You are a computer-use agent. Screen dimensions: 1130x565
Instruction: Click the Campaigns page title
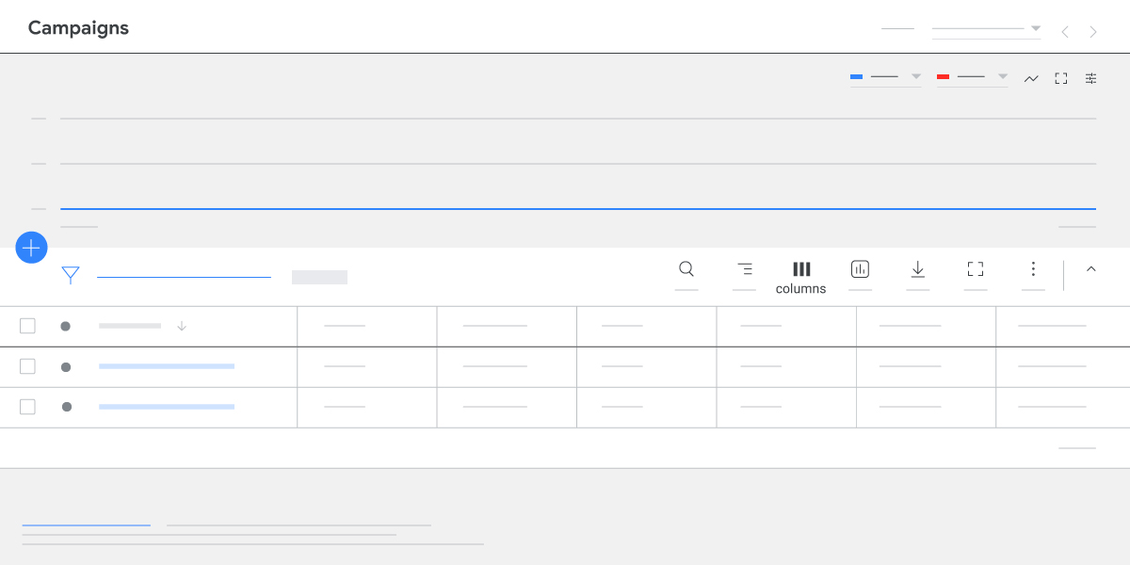(x=78, y=27)
